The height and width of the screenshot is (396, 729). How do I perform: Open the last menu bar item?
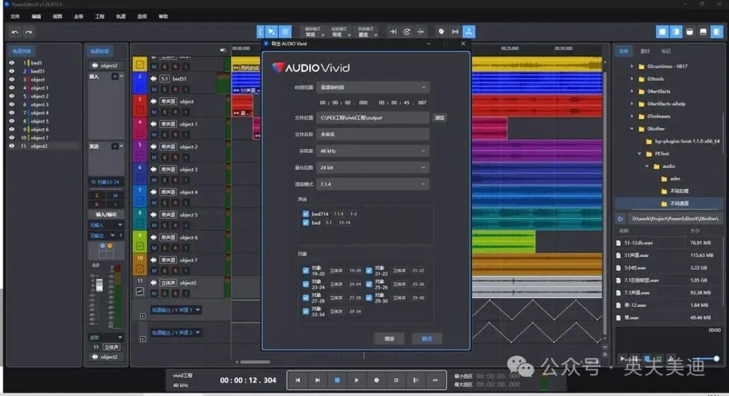pos(163,16)
